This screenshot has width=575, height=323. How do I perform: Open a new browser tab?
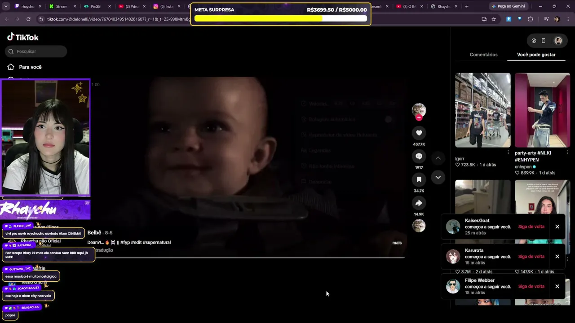click(467, 6)
